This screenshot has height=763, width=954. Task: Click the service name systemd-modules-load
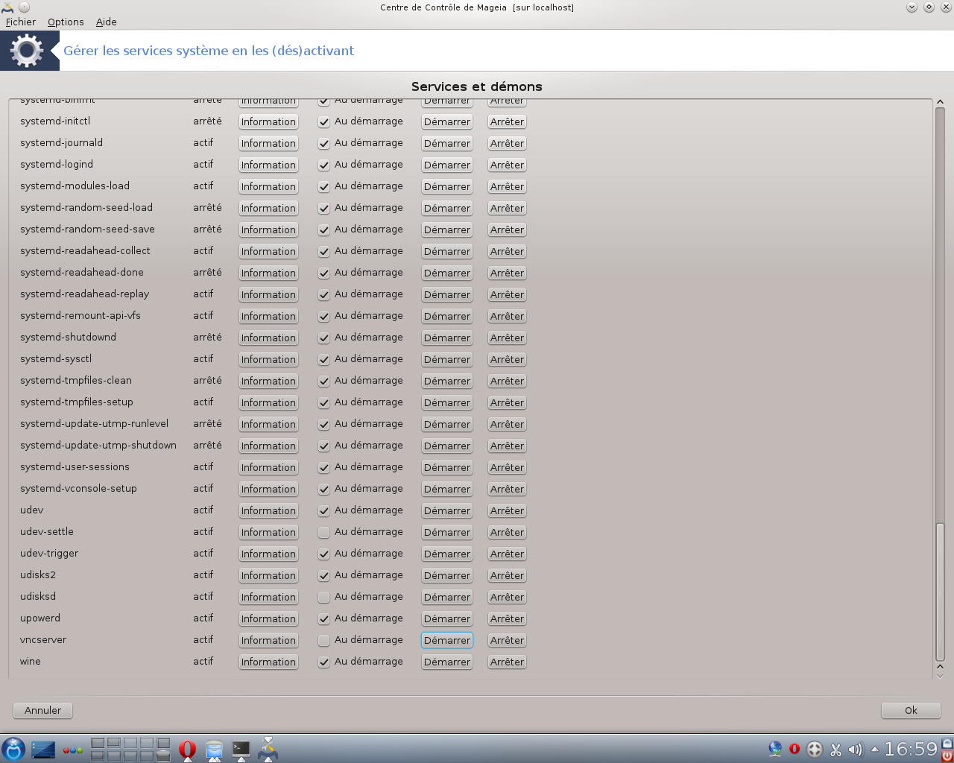tap(75, 186)
